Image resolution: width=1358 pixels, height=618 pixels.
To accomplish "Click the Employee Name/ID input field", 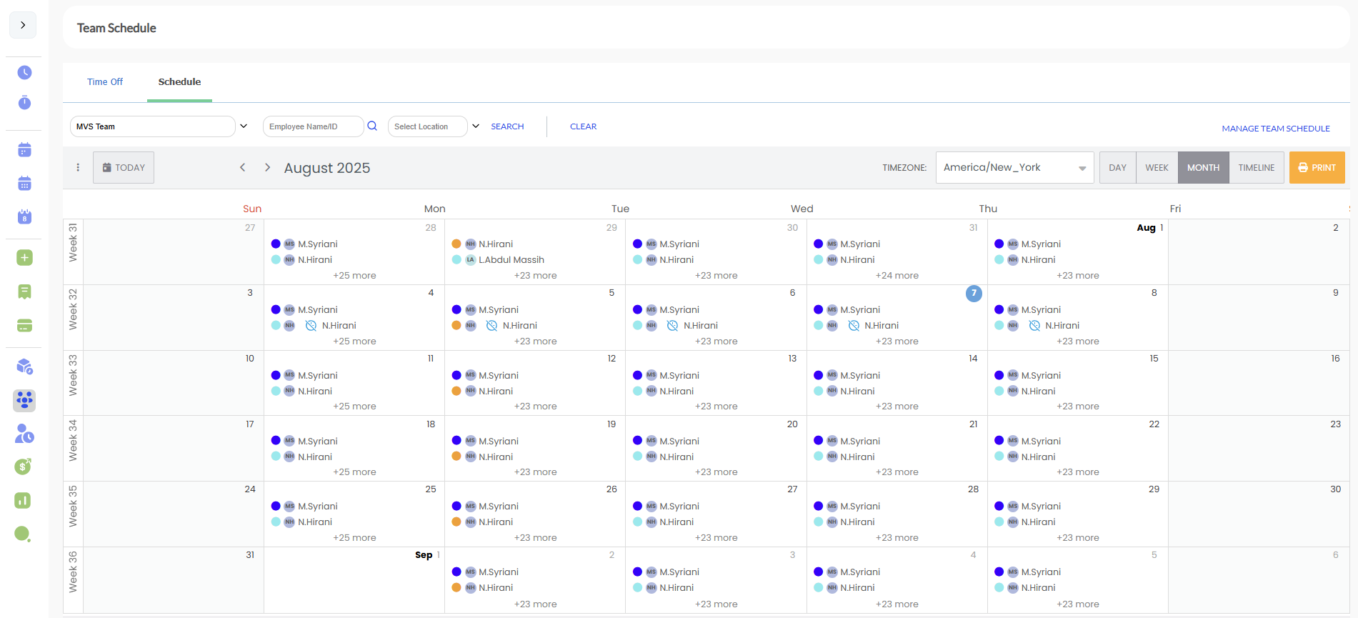I will coord(312,126).
